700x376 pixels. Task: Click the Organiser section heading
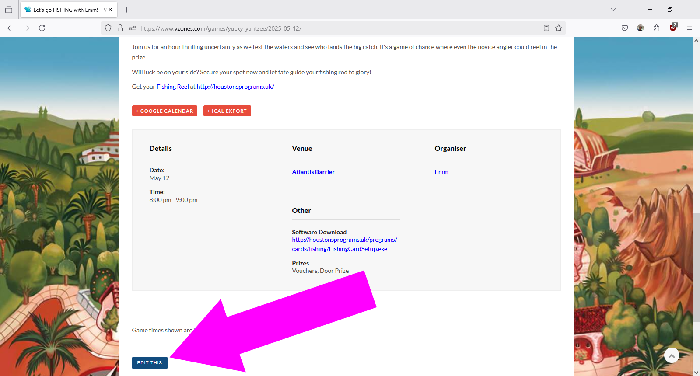450,149
